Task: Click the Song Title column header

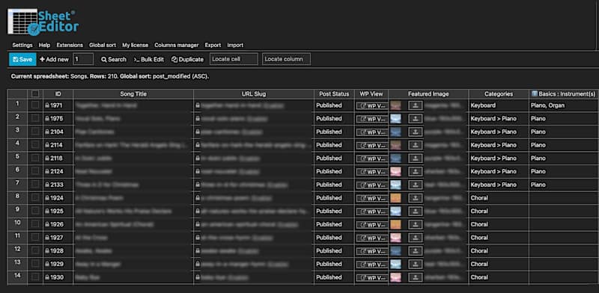Action: (133, 94)
